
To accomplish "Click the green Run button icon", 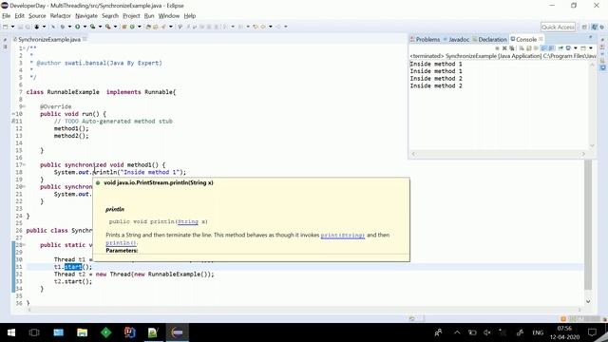I will coord(78,27).
